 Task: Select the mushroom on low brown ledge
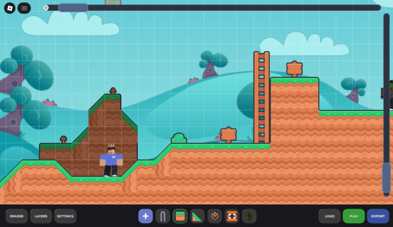(64, 139)
